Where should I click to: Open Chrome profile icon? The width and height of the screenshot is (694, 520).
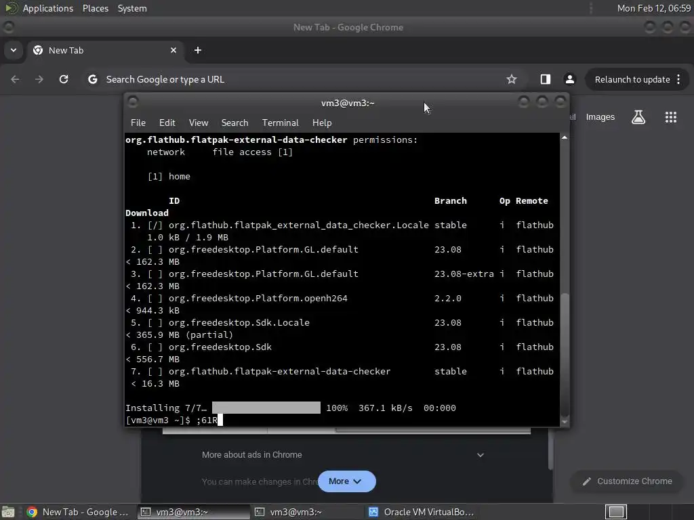569,79
